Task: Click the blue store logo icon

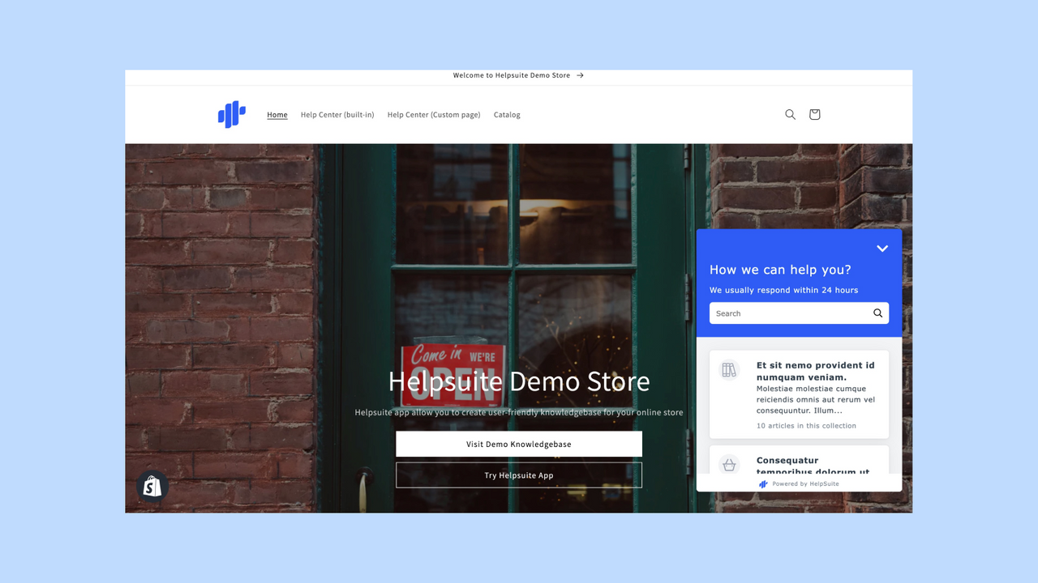Action: (x=231, y=114)
